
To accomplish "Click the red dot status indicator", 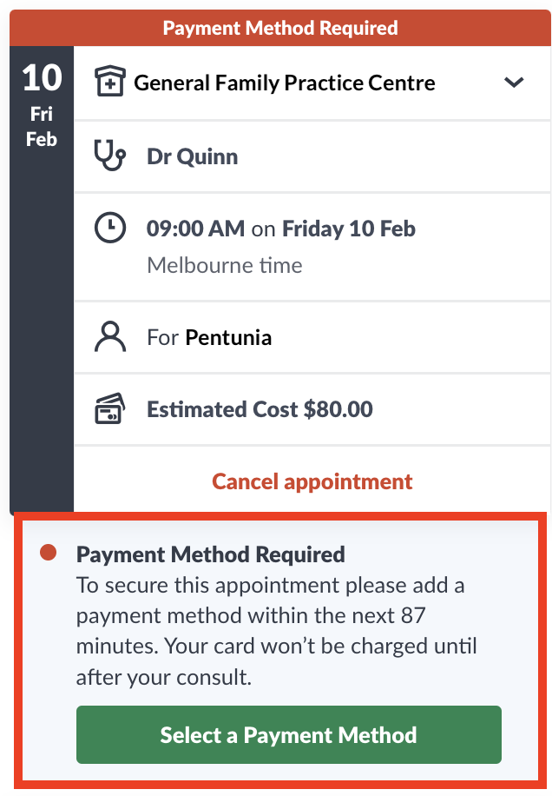I will 48,553.
